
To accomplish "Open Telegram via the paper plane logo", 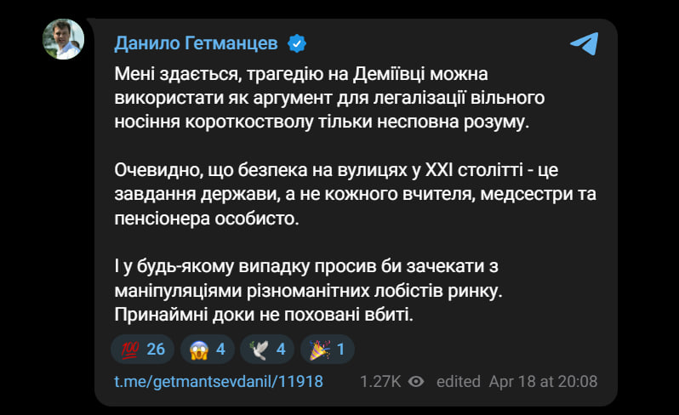I will click(x=584, y=43).
